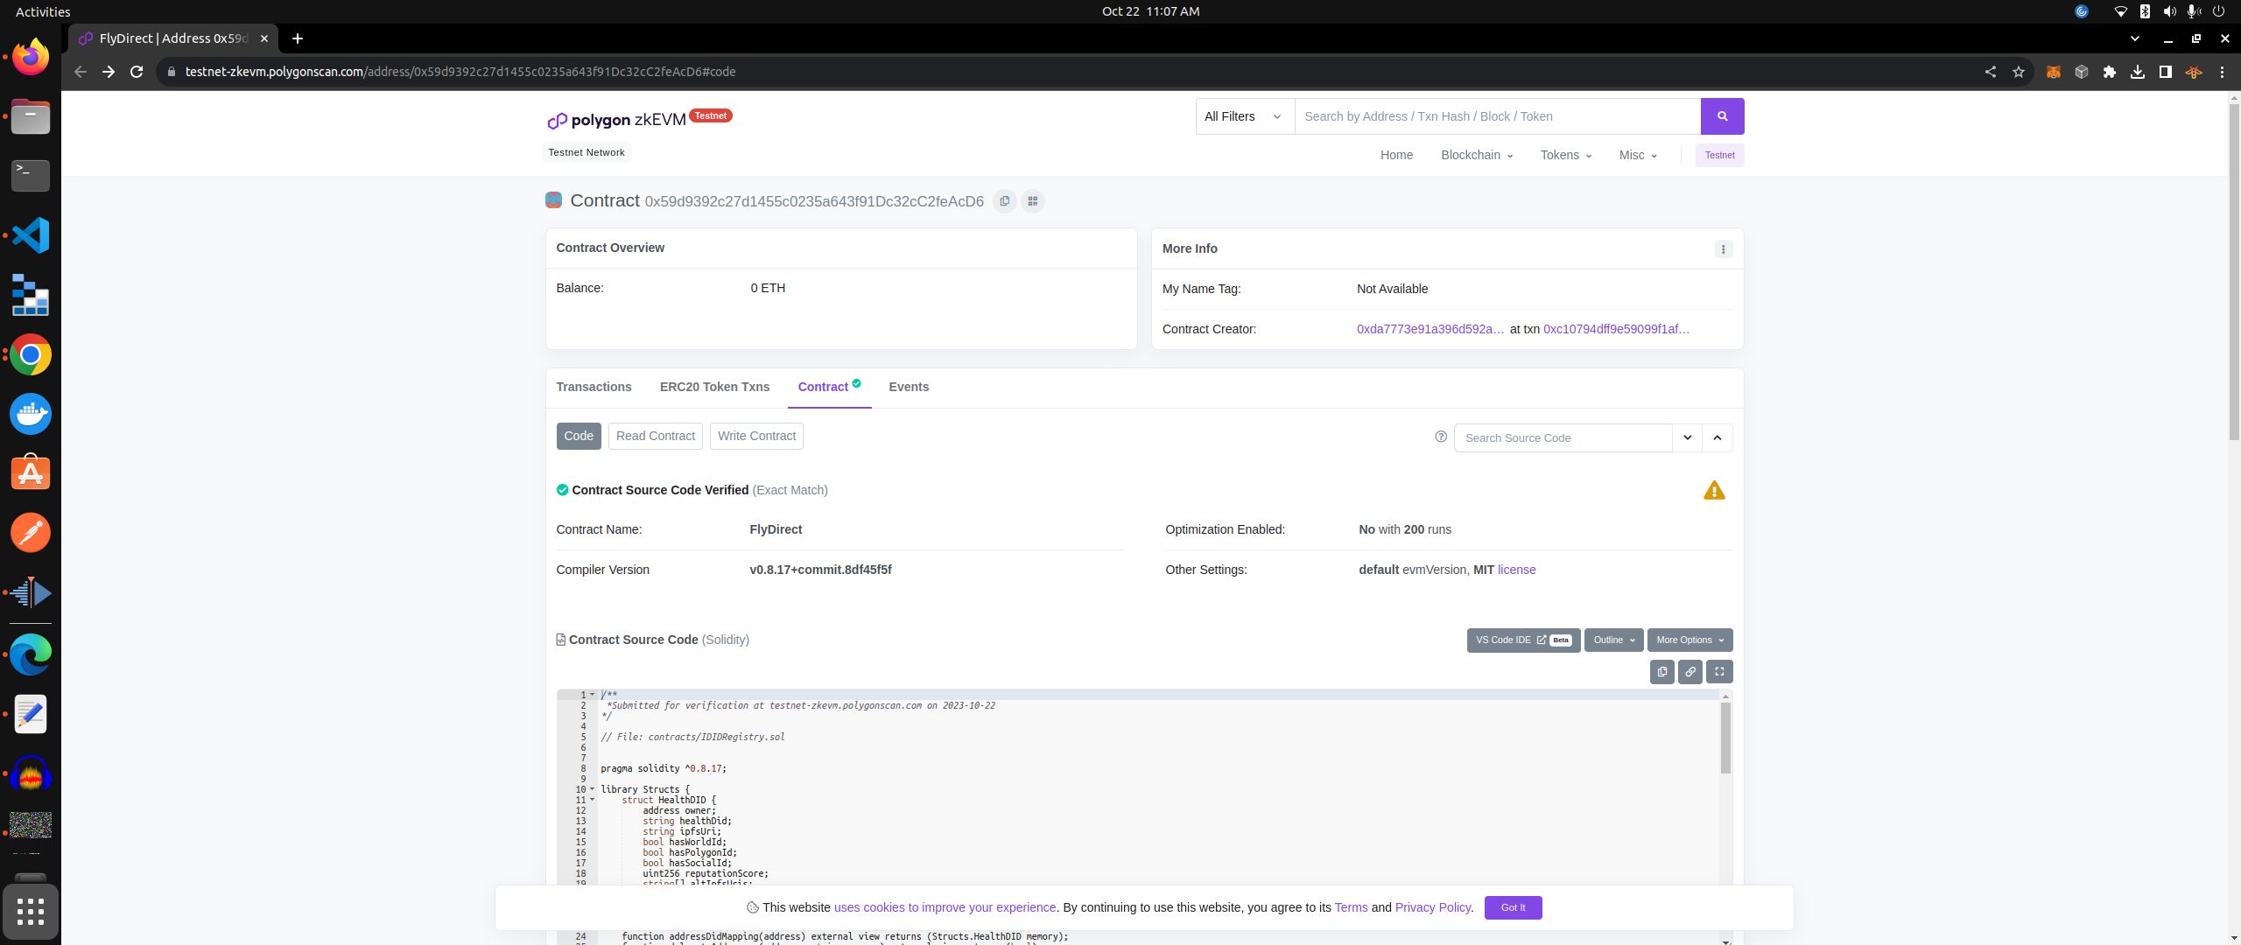Reload the page
Viewport: 2241px width, 945px height.
point(137,72)
